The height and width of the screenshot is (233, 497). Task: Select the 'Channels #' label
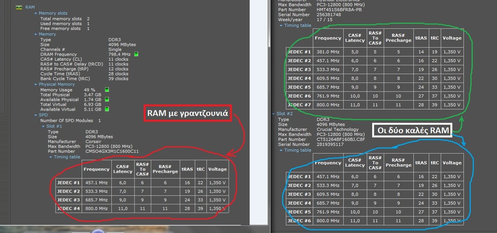[53, 50]
